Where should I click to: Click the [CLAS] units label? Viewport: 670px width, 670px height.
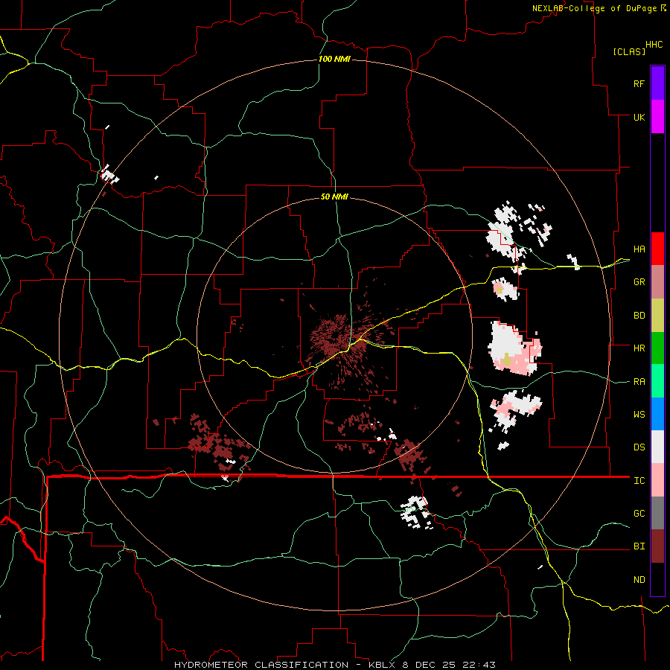[629, 52]
